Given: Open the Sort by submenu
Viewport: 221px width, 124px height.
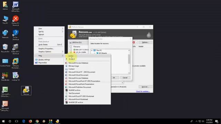Looking at the screenshot, I should tap(49, 32).
